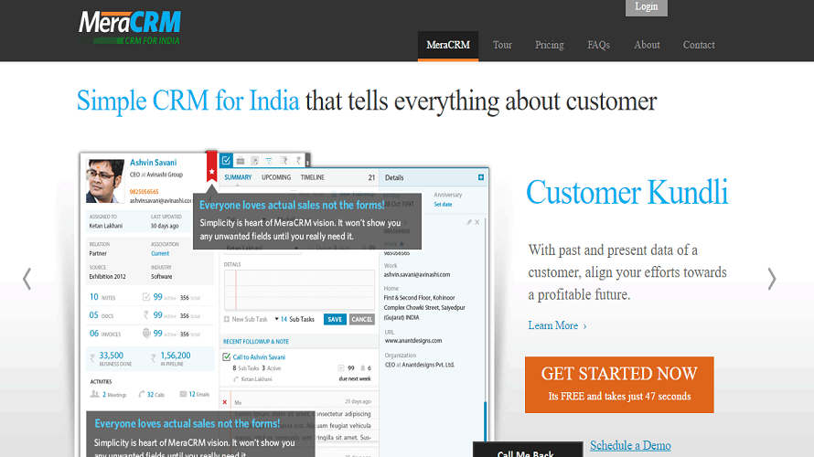
Task: Click the red star bookmark ribbon
Action: point(212,166)
